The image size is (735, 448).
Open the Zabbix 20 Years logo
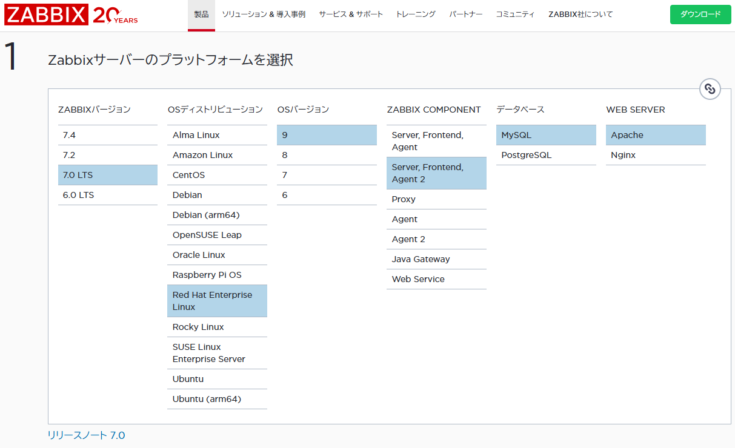click(71, 15)
